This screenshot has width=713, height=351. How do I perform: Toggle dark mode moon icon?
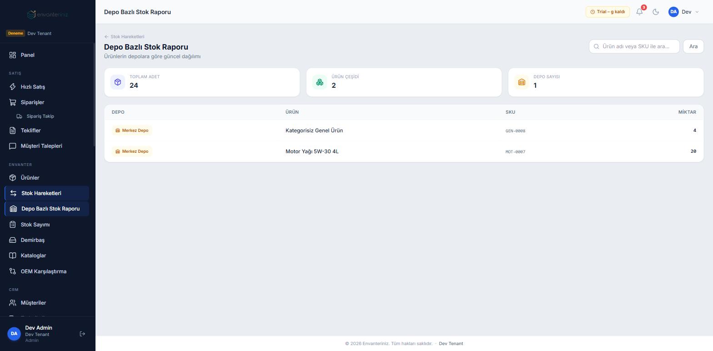tap(656, 12)
